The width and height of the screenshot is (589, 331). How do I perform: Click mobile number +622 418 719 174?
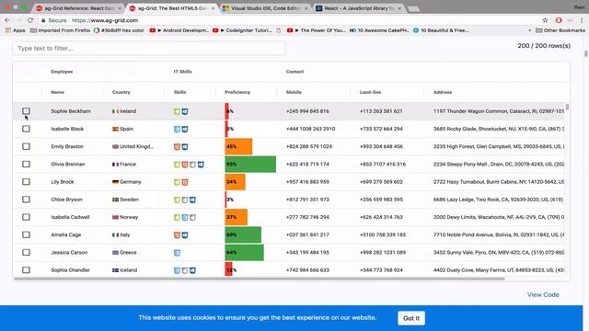307,165
